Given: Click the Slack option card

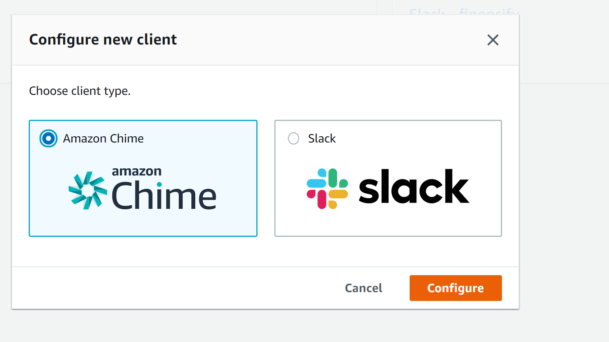Looking at the screenshot, I should pyautogui.click(x=388, y=178).
